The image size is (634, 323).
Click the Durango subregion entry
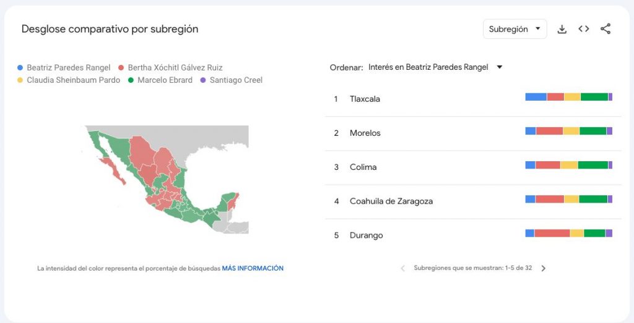tap(366, 235)
